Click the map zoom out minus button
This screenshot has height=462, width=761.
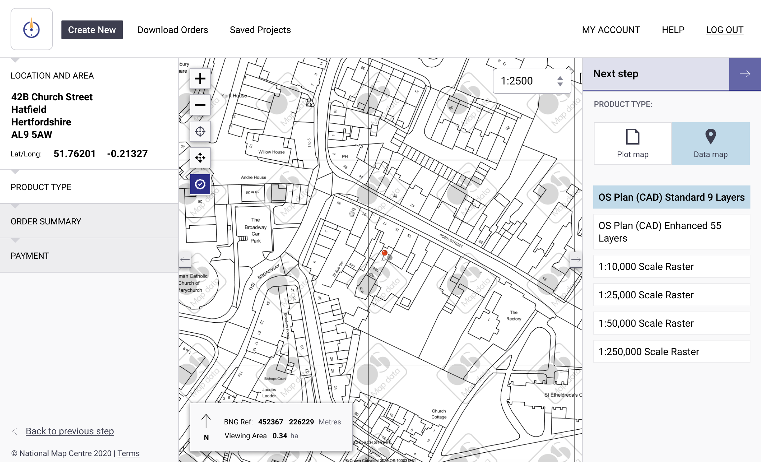[x=200, y=105]
